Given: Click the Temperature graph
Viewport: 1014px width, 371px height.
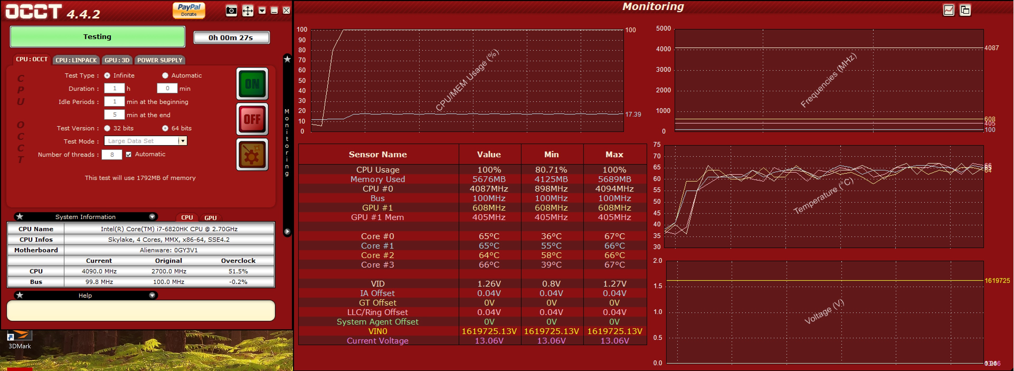Looking at the screenshot, I should 823,196.
